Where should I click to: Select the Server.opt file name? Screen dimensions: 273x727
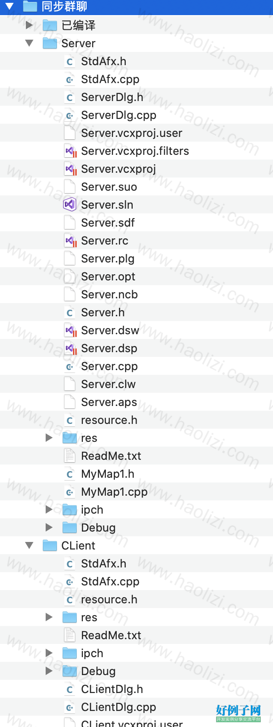click(108, 277)
